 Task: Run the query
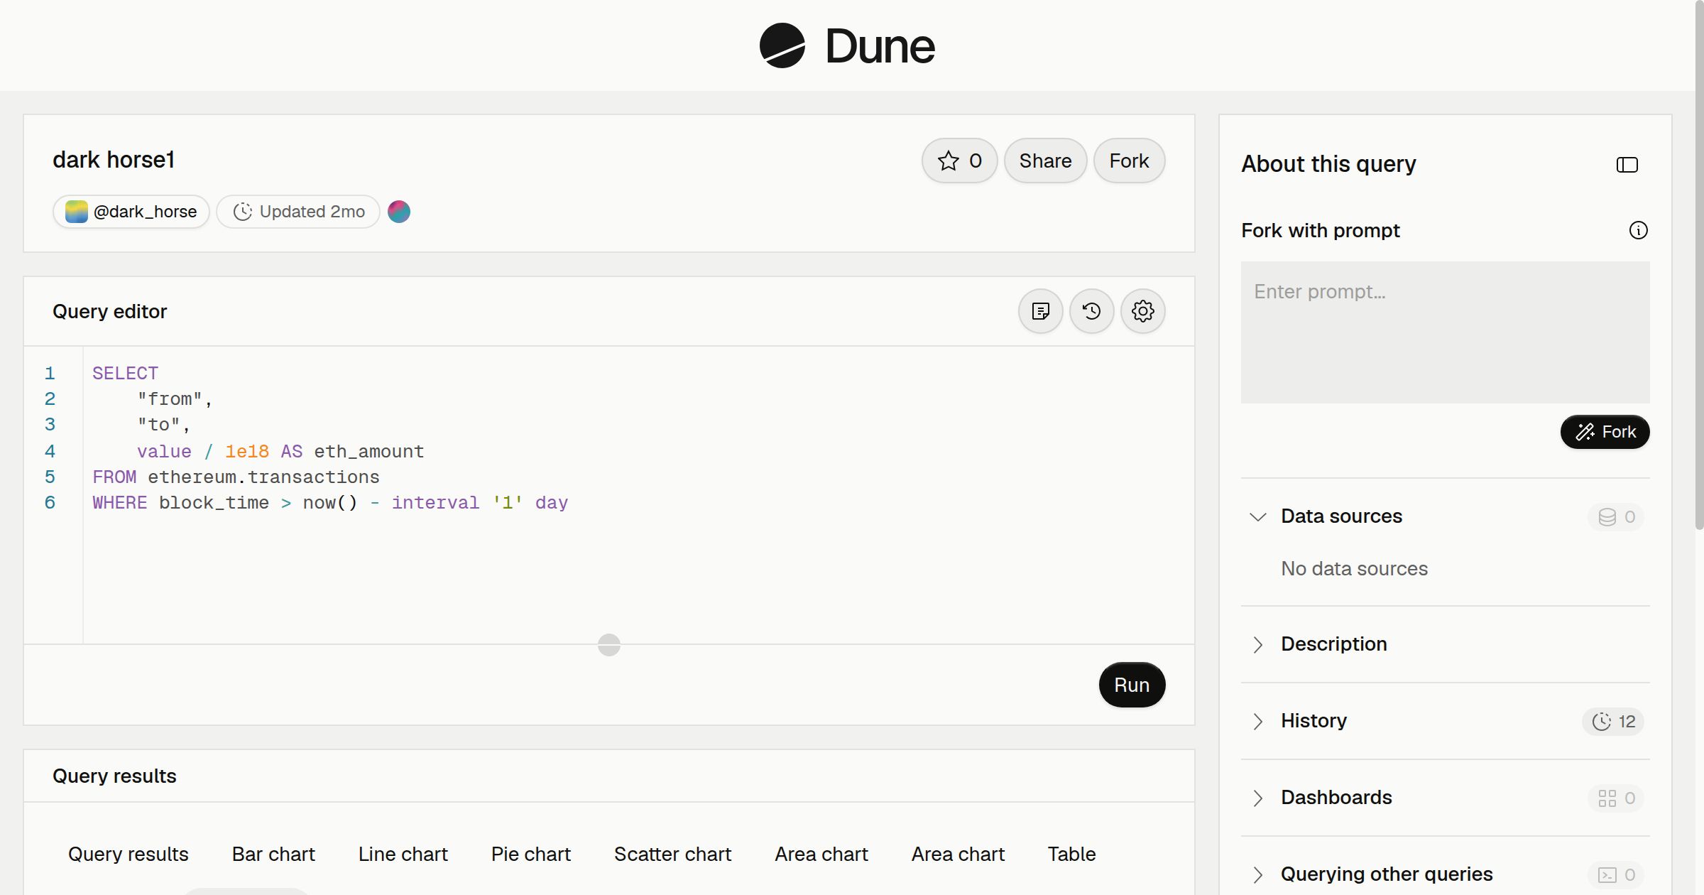click(1132, 685)
